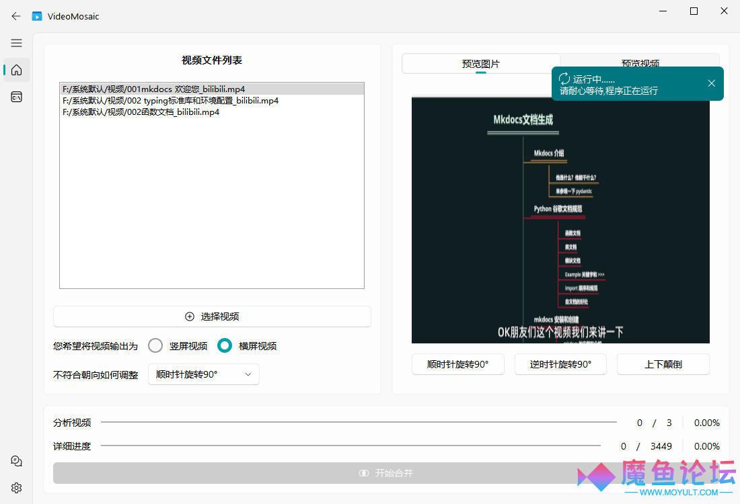This screenshot has width=740, height=504.
Task: Click the back arrow in title bar
Action: (x=16, y=16)
